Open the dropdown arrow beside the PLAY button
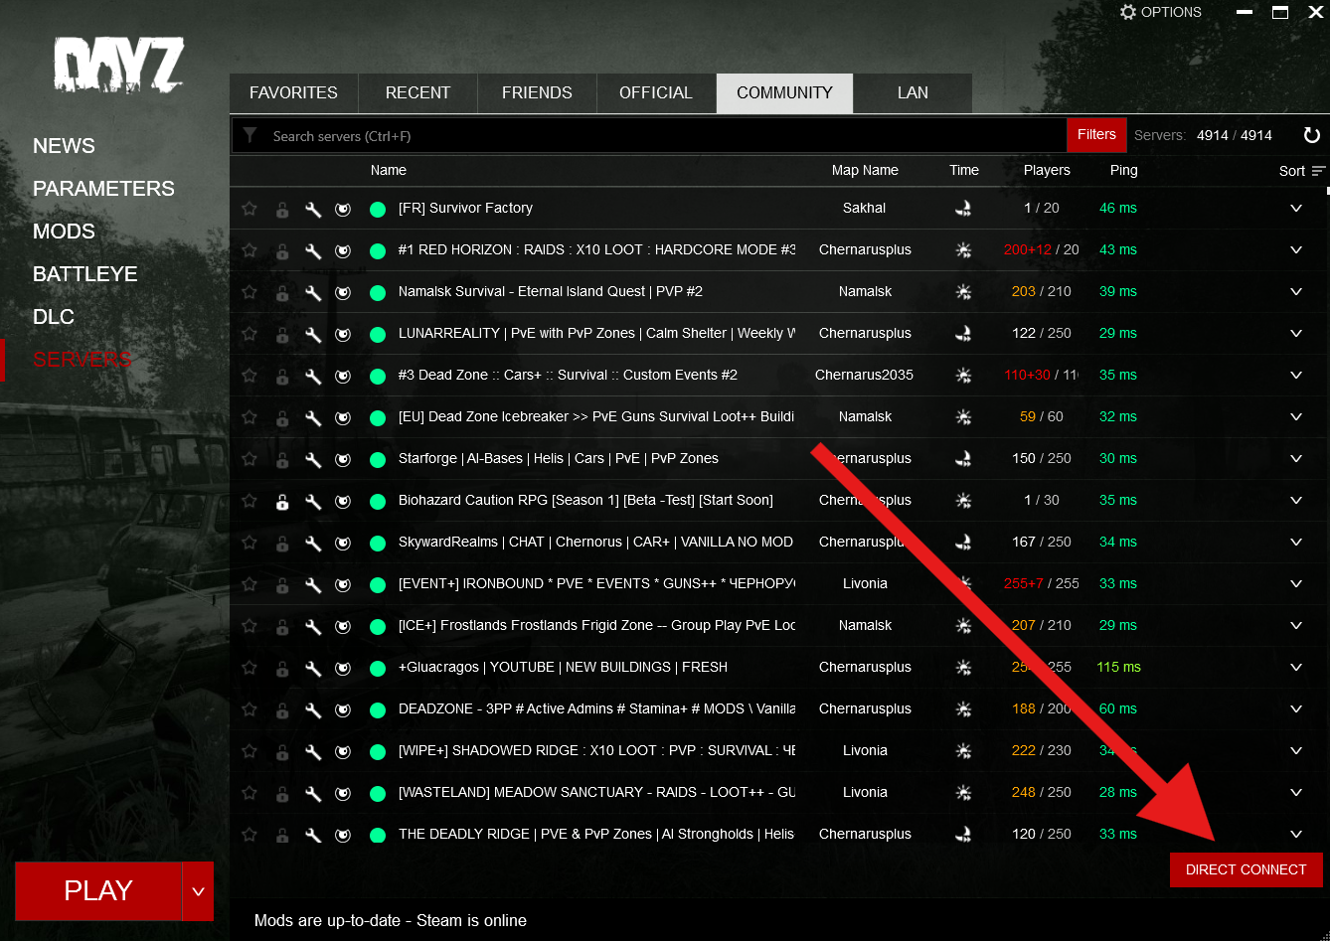1330x941 pixels. click(x=198, y=891)
